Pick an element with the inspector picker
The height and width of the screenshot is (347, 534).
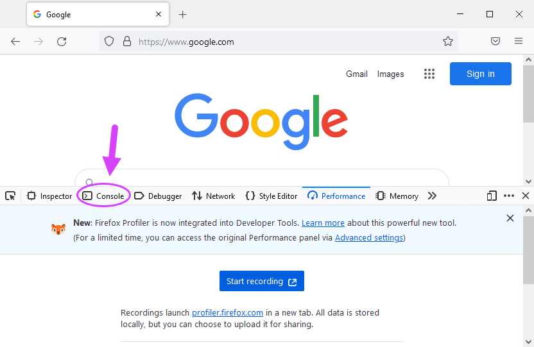tap(10, 196)
